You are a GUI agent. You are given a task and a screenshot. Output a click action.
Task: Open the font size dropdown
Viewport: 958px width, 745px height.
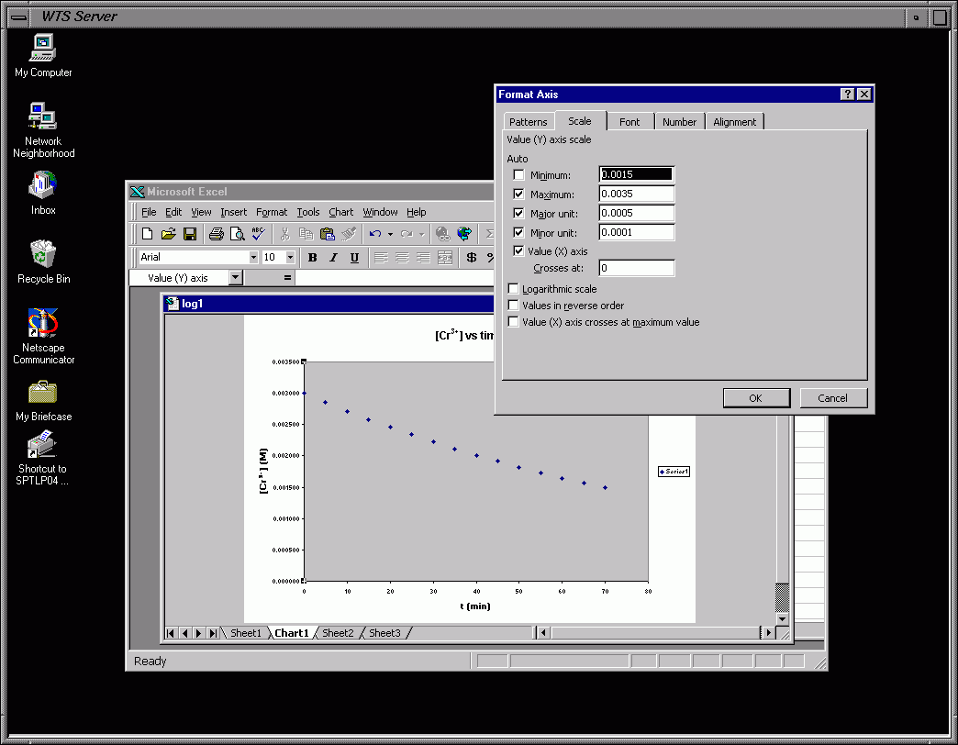tap(290, 258)
